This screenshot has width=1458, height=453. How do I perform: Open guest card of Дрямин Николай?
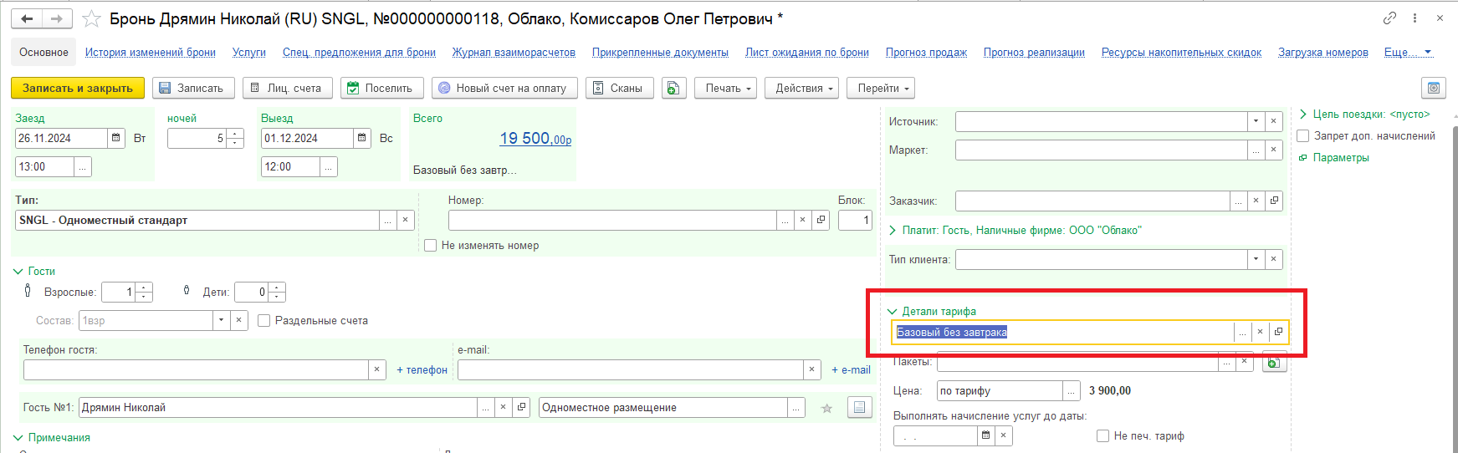(x=521, y=407)
